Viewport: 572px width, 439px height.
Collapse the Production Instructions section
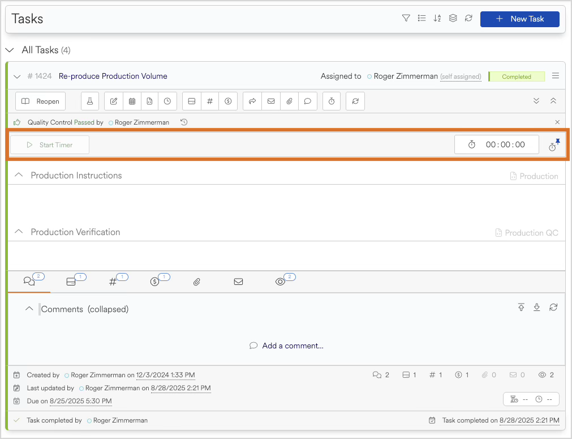pos(19,175)
